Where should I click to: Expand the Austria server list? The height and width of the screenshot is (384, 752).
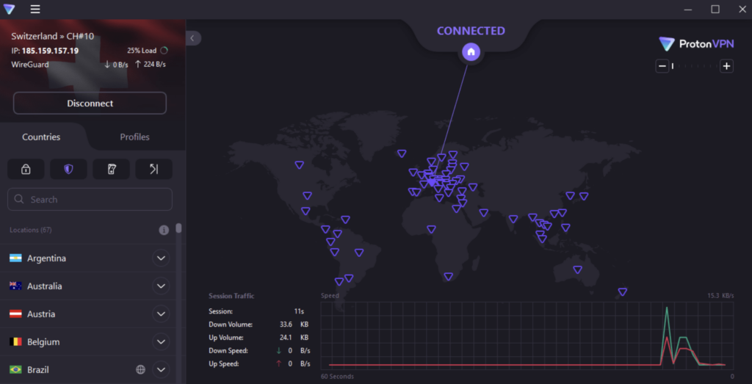tap(161, 314)
